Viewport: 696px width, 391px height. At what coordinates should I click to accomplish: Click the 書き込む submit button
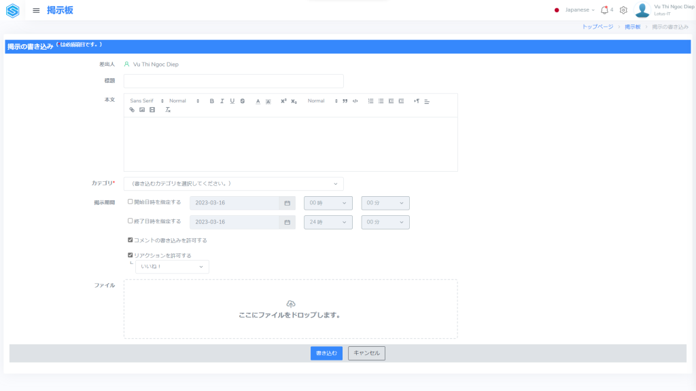(x=326, y=353)
